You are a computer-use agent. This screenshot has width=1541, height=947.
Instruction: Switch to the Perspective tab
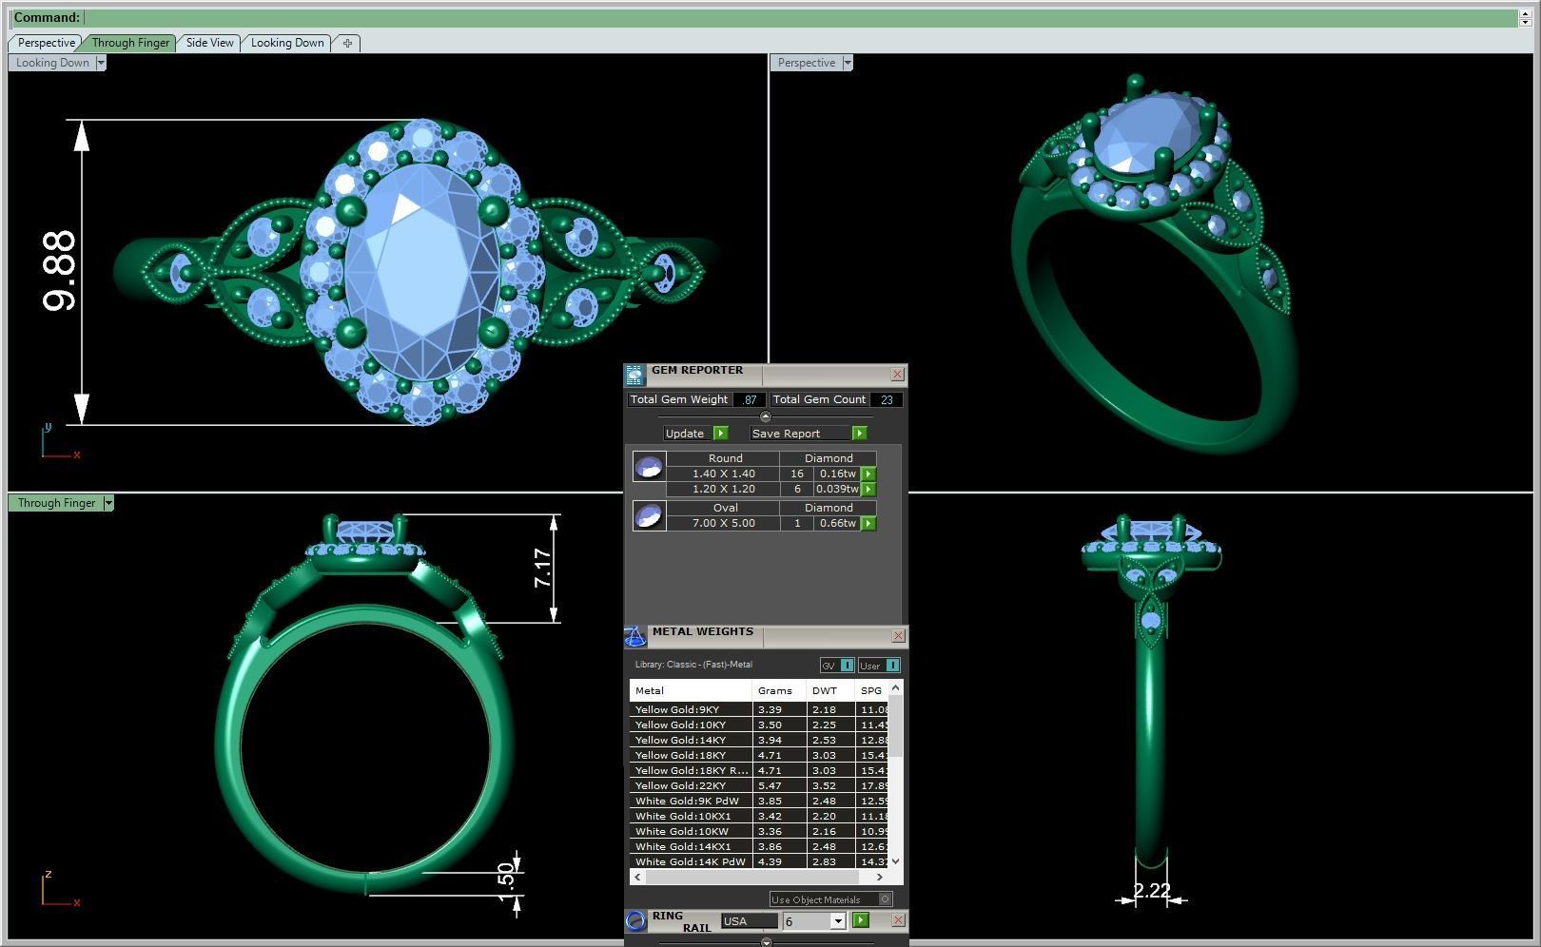point(46,43)
